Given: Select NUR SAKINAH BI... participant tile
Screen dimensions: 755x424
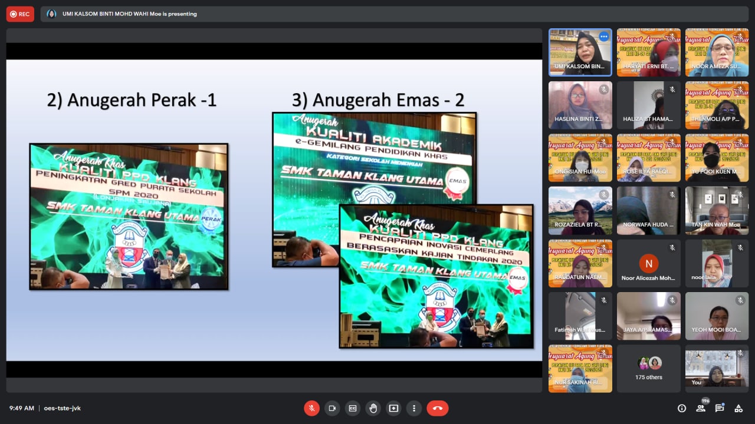Looking at the screenshot, I should 580,369.
